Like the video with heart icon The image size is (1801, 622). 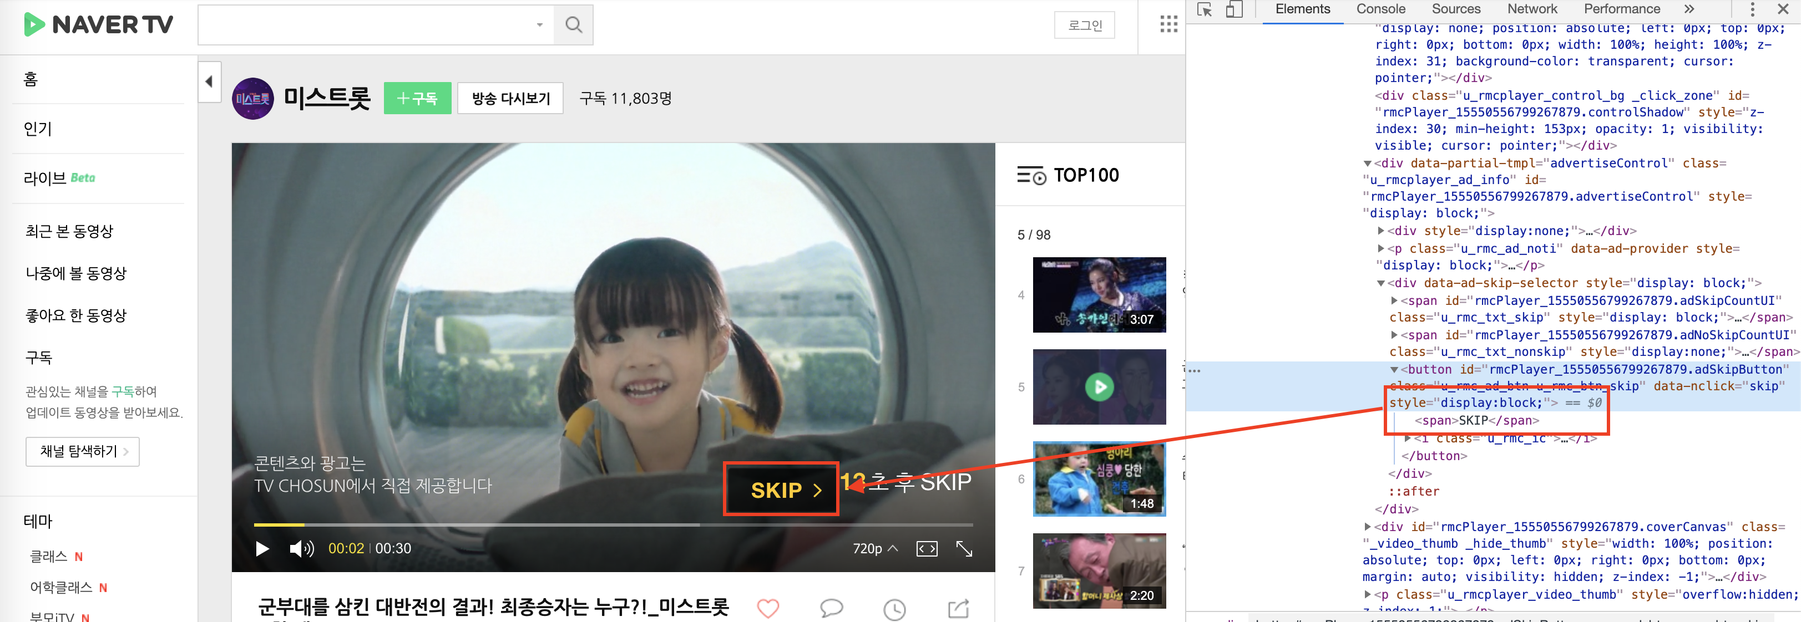768,608
